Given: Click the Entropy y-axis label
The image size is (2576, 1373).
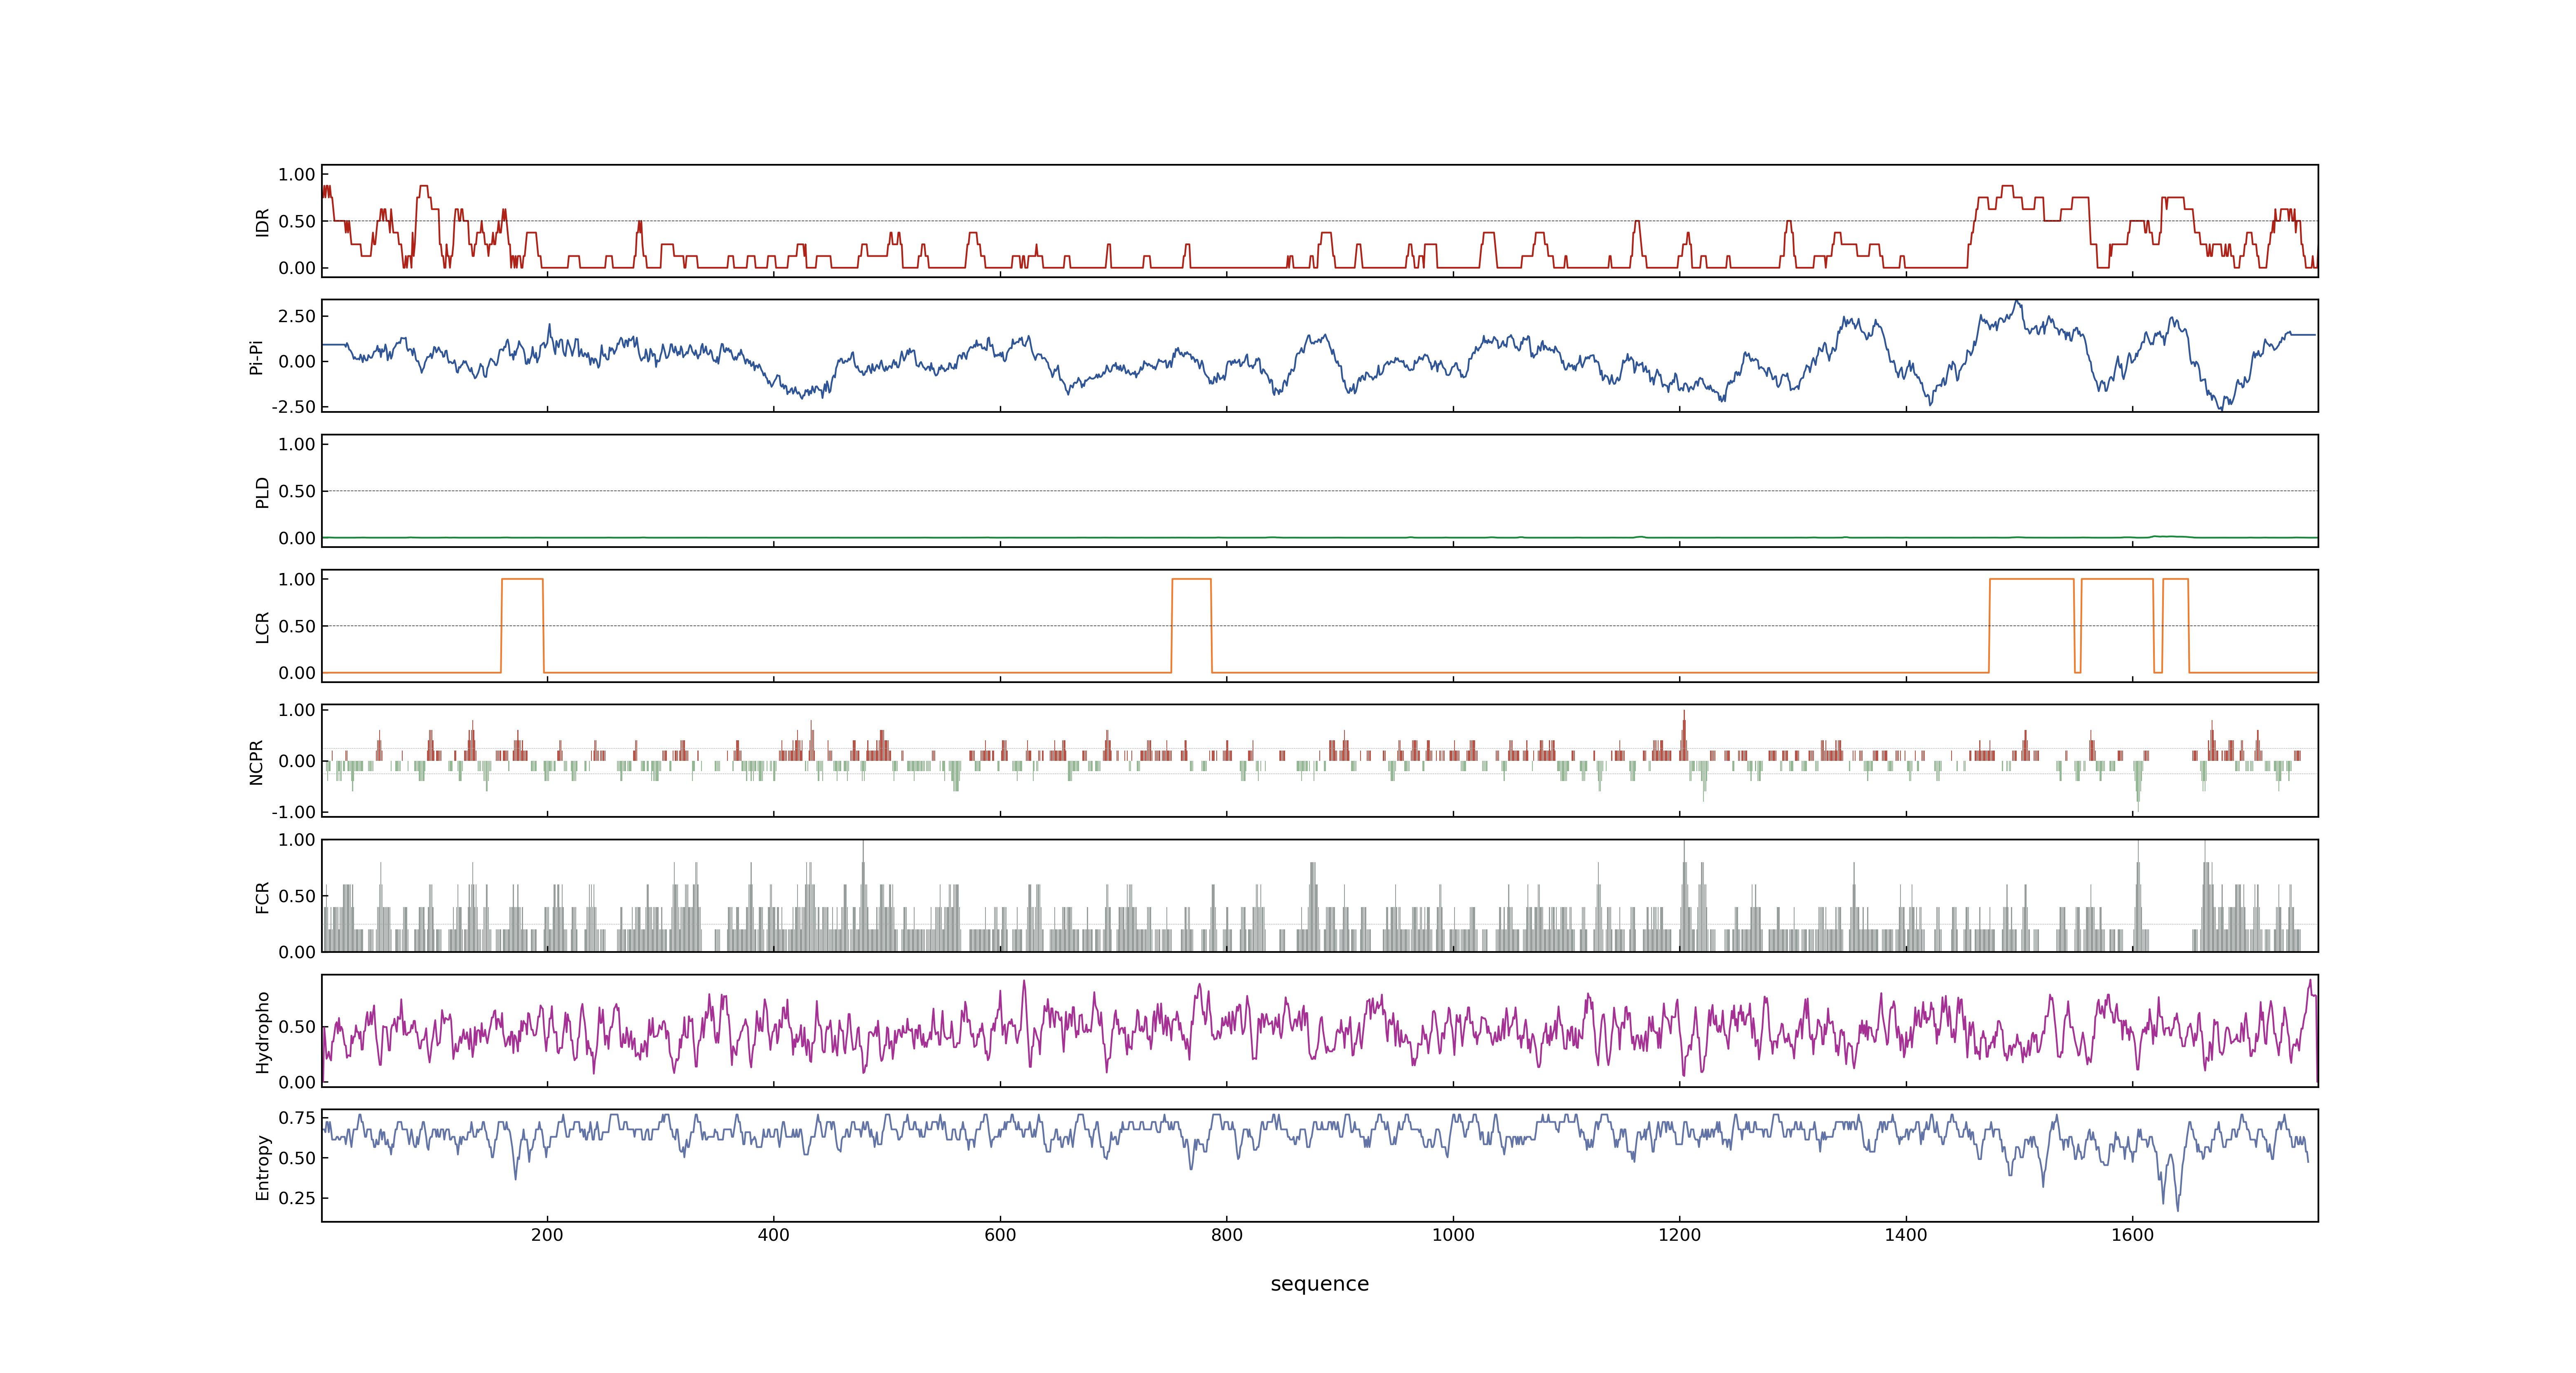Looking at the screenshot, I should [262, 1166].
